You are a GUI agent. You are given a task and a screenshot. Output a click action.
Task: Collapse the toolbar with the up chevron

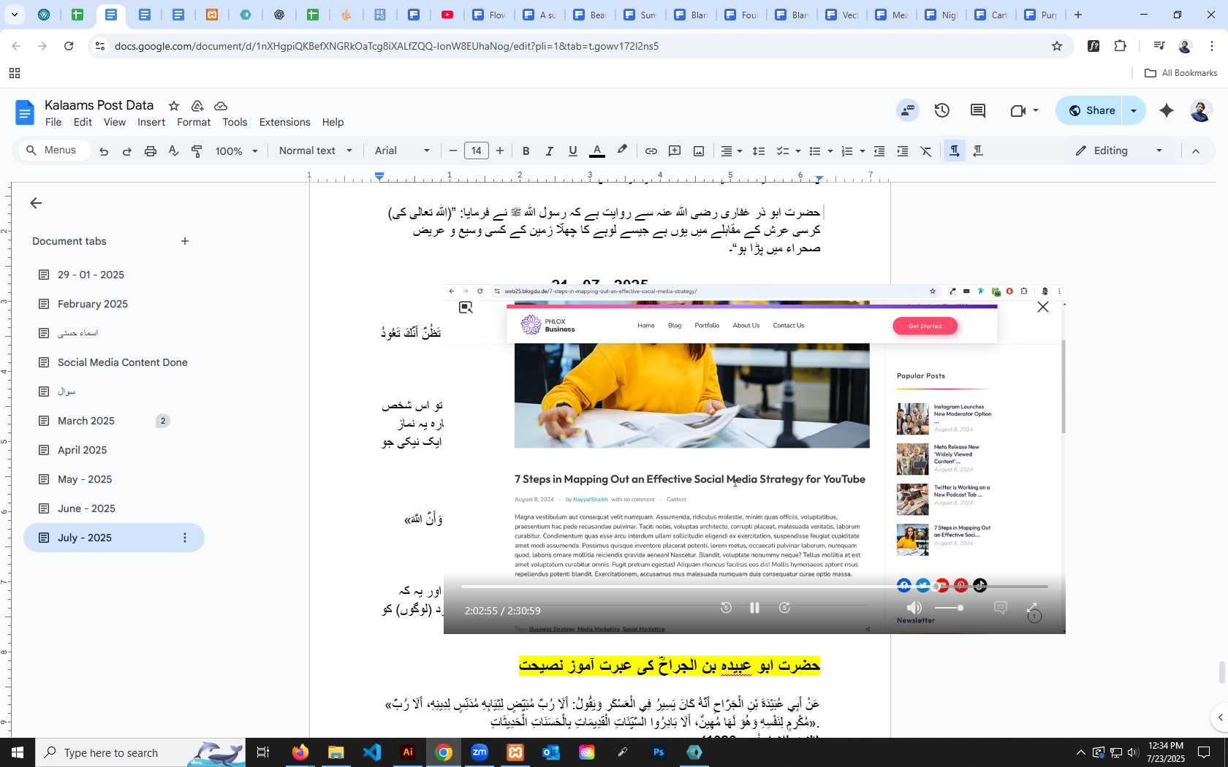[x=1196, y=151]
